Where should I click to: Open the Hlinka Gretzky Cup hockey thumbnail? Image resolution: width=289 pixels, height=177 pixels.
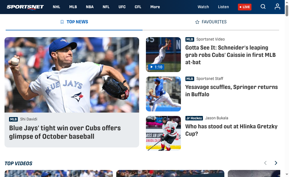click(163, 133)
